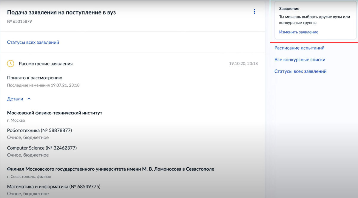This screenshot has width=358, height=198.
Task: Click the Заявление card heading
Action: [x=289, y=9]
